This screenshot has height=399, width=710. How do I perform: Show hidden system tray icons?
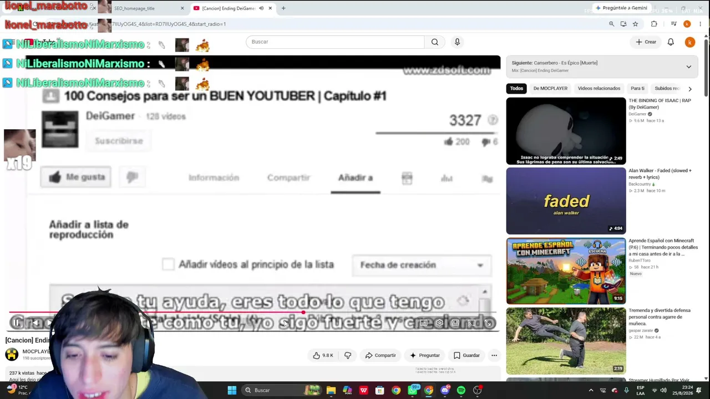click(x=591, y=390)
